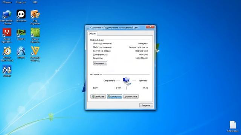Open the CCleaner desktop shortcut
Image resolution: width=241 pixels, height=135 pixels.
pos(7,2)
